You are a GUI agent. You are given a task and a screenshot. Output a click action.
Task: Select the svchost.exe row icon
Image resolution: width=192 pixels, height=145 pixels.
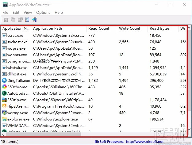(x=4, y=42)
